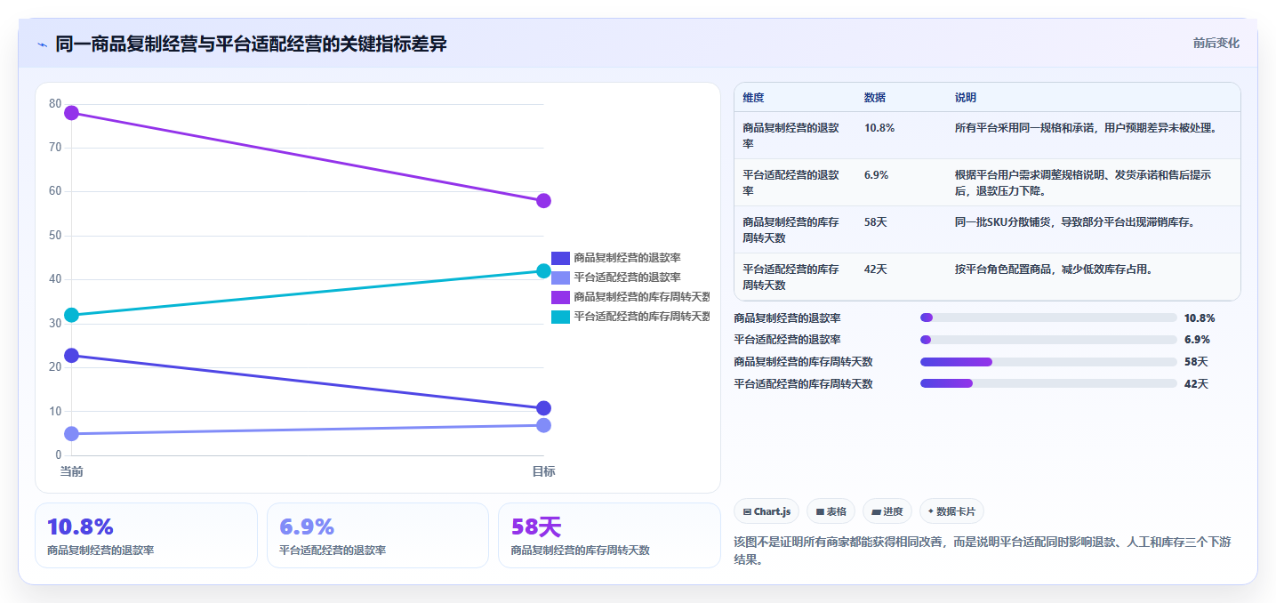The height and width of the screenshot is (603, 1276).
Task: Click the chart title 同一商品复制经营与平台适配经营的关键指标差异
Action: tap(251, 44)
